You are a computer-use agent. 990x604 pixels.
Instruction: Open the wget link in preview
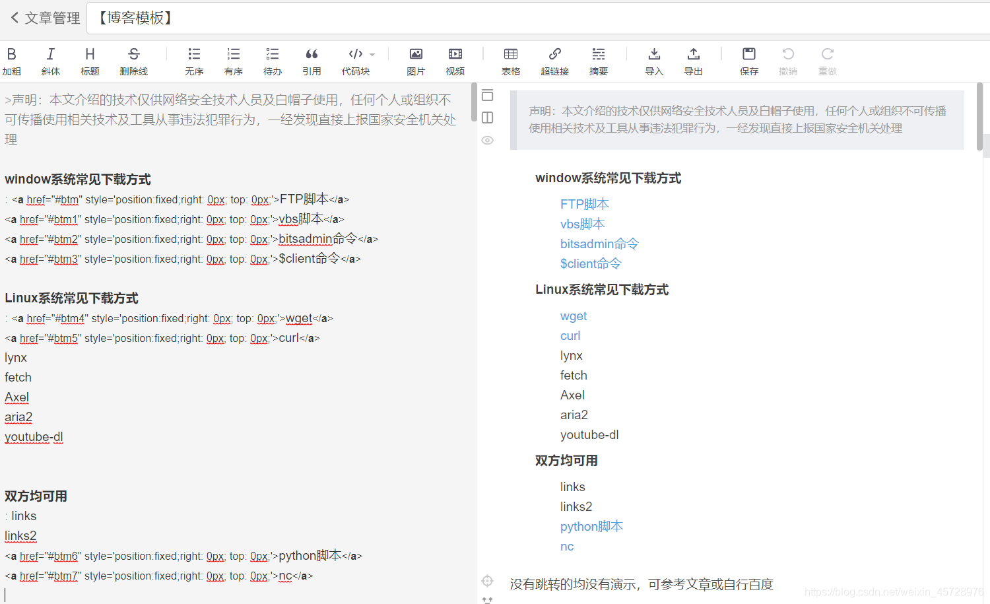click(x=574, y=316)
